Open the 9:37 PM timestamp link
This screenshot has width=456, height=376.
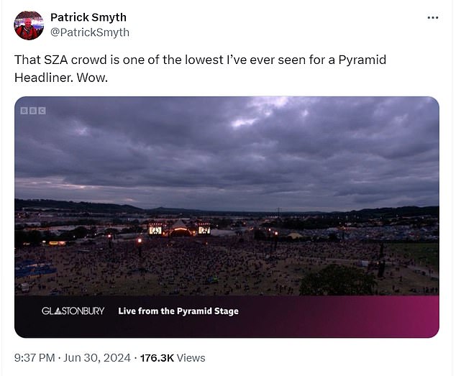[x=35, y=358]
